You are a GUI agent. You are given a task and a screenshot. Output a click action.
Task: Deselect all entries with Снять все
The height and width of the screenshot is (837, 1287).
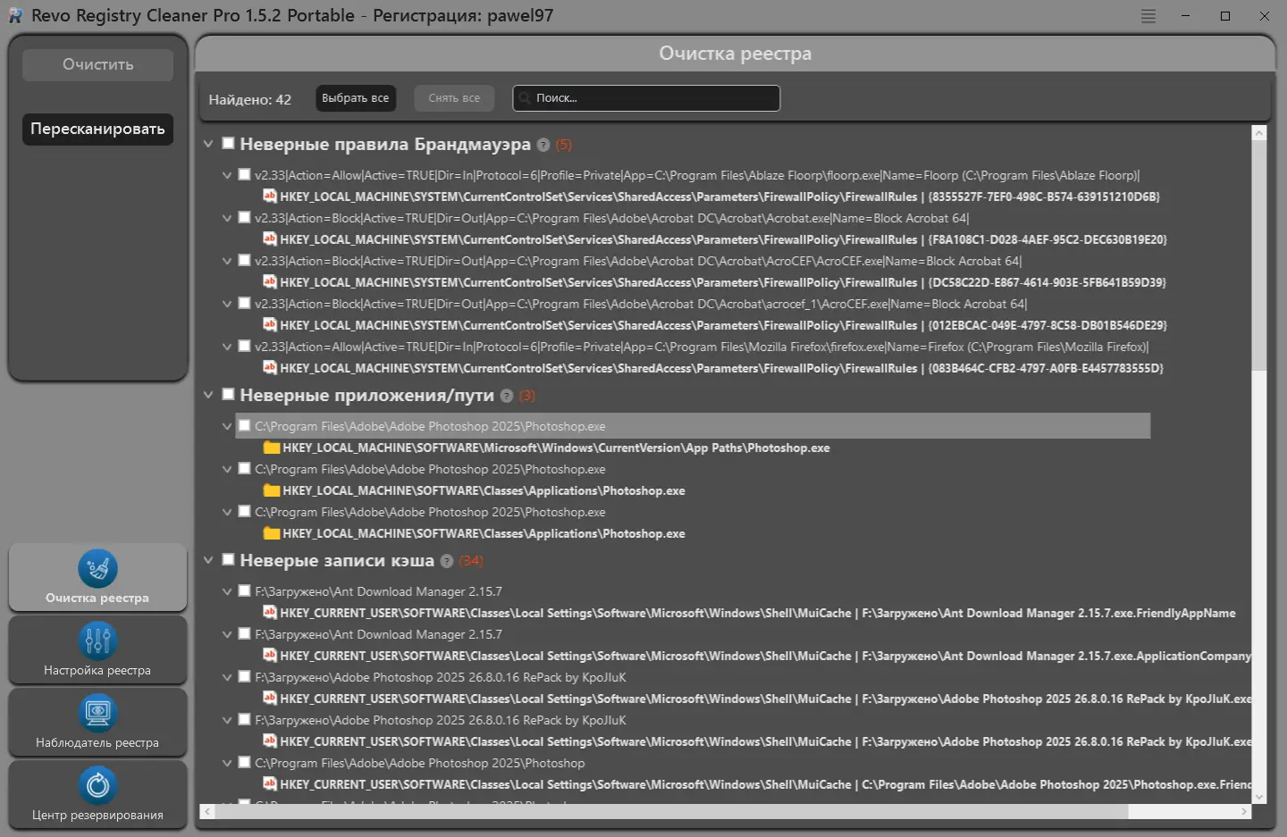click(x=454, y=98)
